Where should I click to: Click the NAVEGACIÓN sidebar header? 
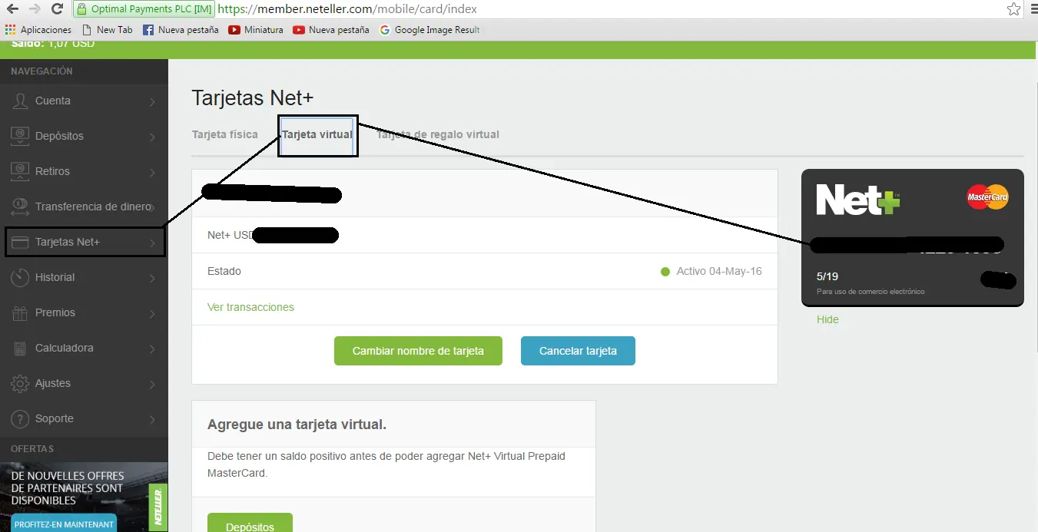[x=41, y=71]
